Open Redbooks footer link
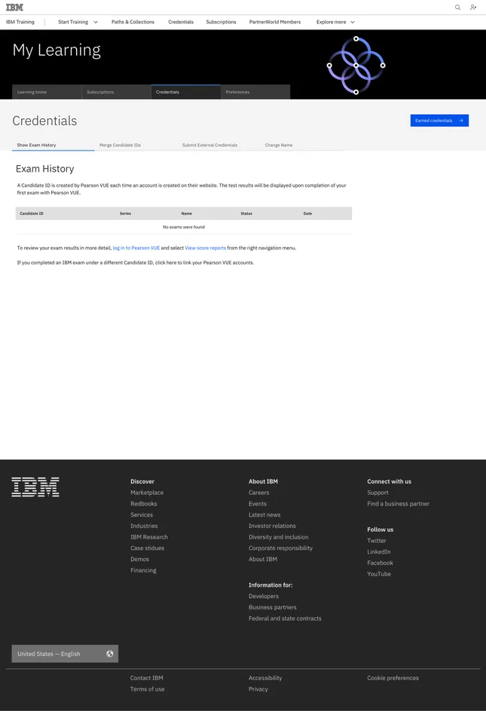Screen dimensions: 486x711 tap(144, 504)
